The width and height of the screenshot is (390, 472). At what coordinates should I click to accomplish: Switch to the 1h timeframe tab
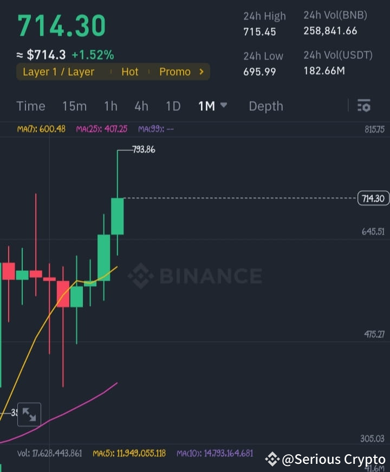coord(110,106)
